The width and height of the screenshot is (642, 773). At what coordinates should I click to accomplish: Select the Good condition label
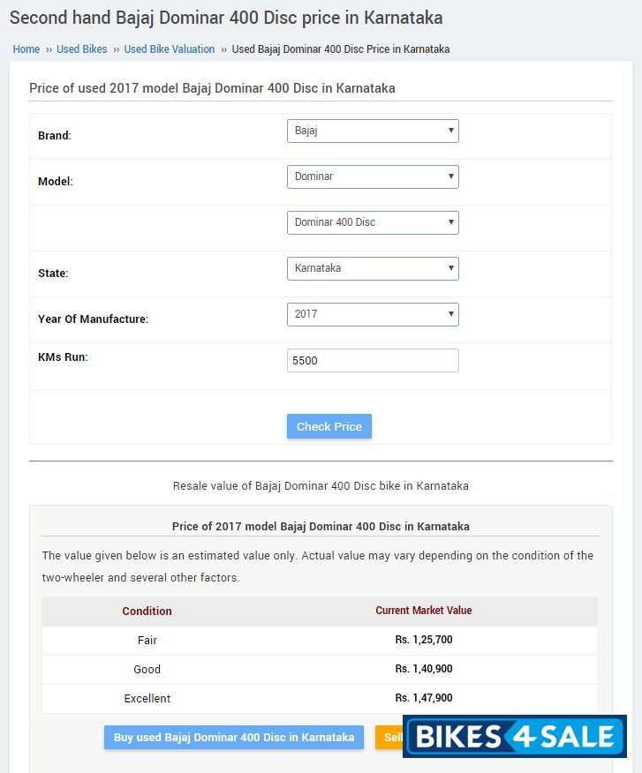point(147,669)
